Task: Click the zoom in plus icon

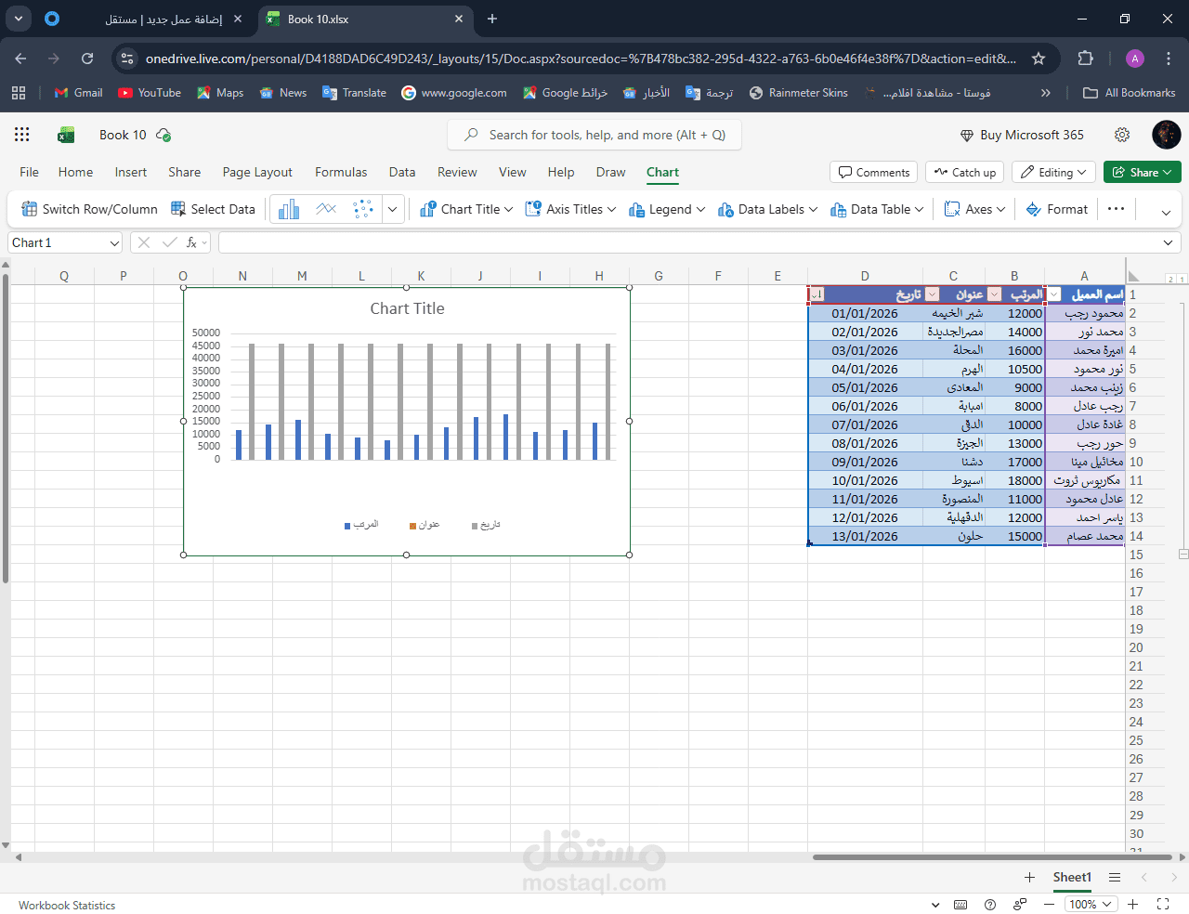Action: 1133,904
